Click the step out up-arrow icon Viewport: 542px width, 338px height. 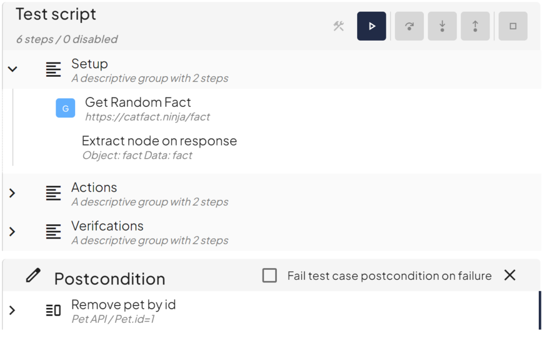475,26
